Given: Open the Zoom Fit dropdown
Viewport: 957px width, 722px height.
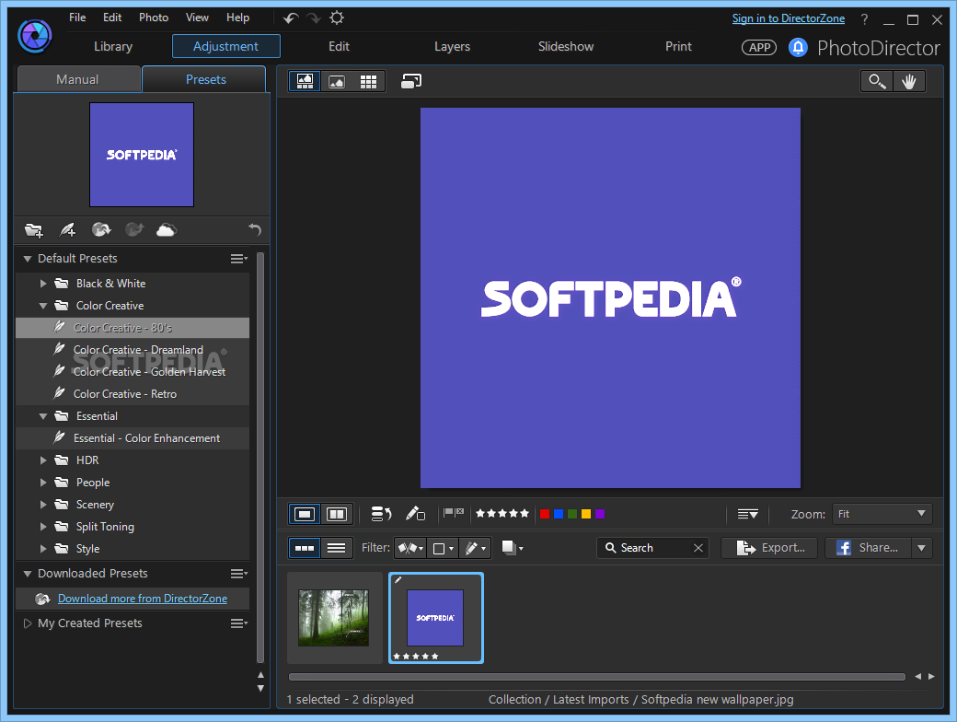Looking at the screenshot, I should pos(882,514).
